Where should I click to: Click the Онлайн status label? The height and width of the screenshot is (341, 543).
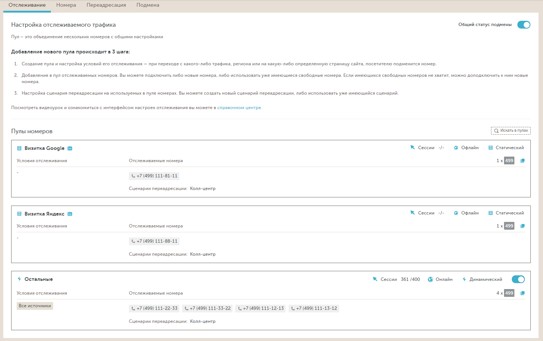pyautogui.click(x=444, y=279)
